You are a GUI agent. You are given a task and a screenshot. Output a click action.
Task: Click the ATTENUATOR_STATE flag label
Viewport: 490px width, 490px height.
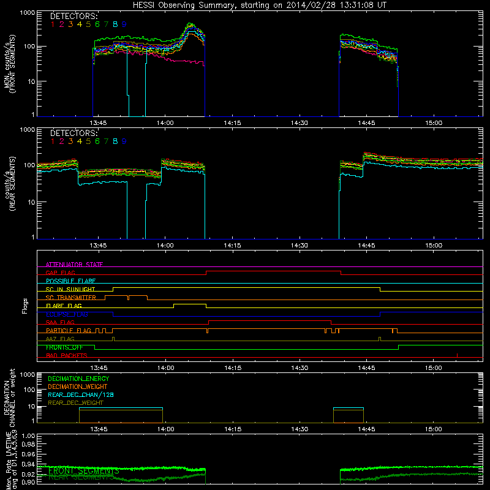pos(74,265)
